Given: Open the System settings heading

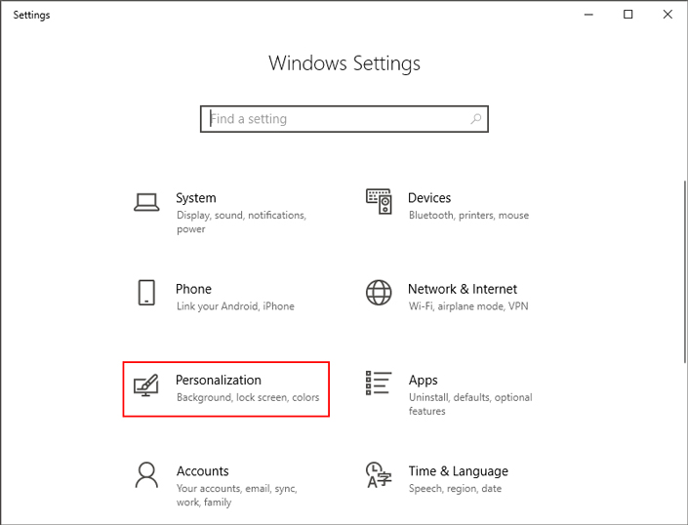Looking at the screenshot, I should (x=196, y=198).
